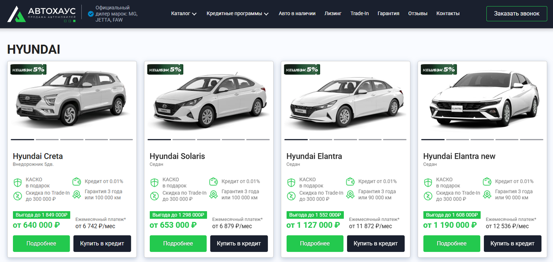The width and height of the screenshot is (553, 262).
Task: Click the Solaris card's credit wallet icon
Action: point(213,181)
